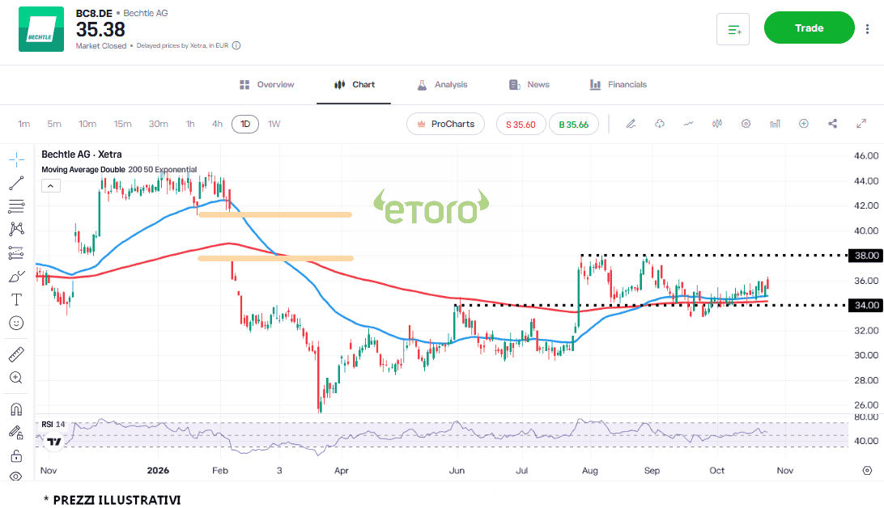
Task: Toggle magnet mode for drawings
Action: 16,409
